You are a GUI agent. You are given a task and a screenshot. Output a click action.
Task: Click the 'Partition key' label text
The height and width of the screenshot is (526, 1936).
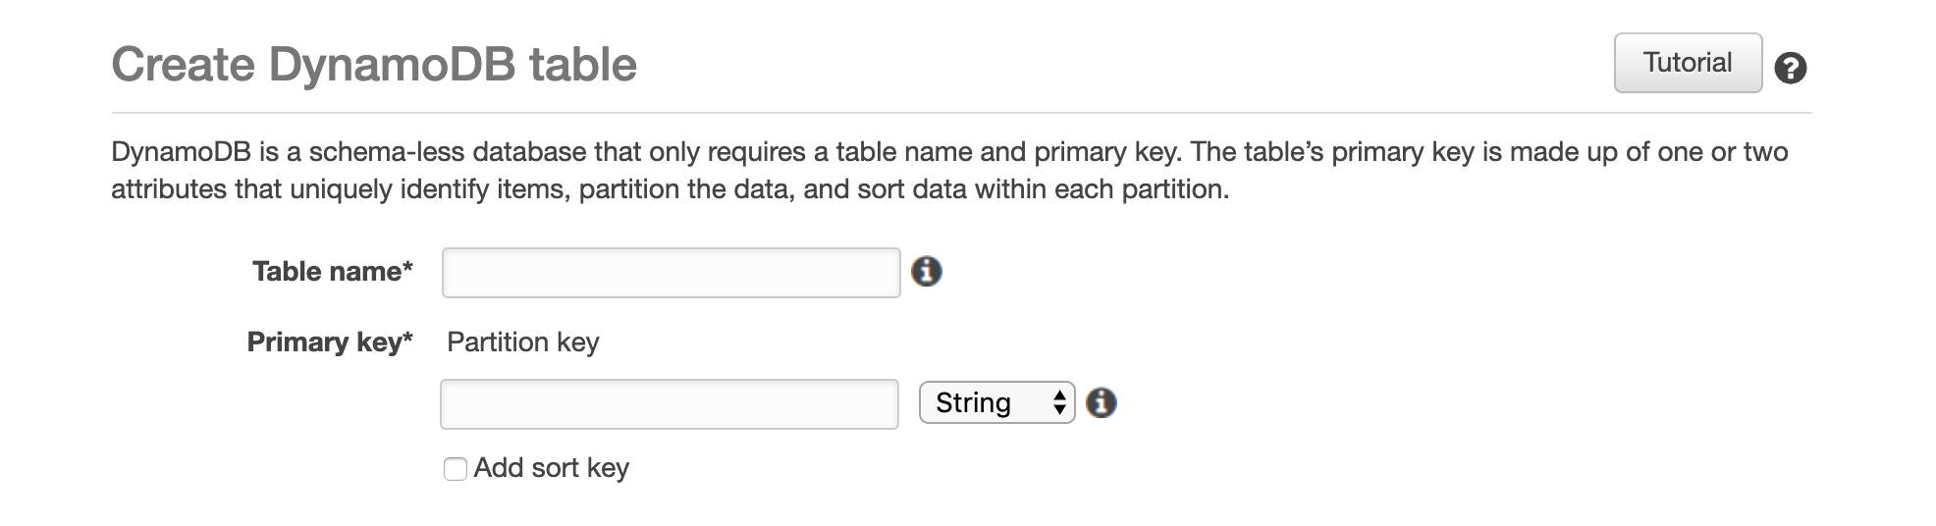coord(522,342)
